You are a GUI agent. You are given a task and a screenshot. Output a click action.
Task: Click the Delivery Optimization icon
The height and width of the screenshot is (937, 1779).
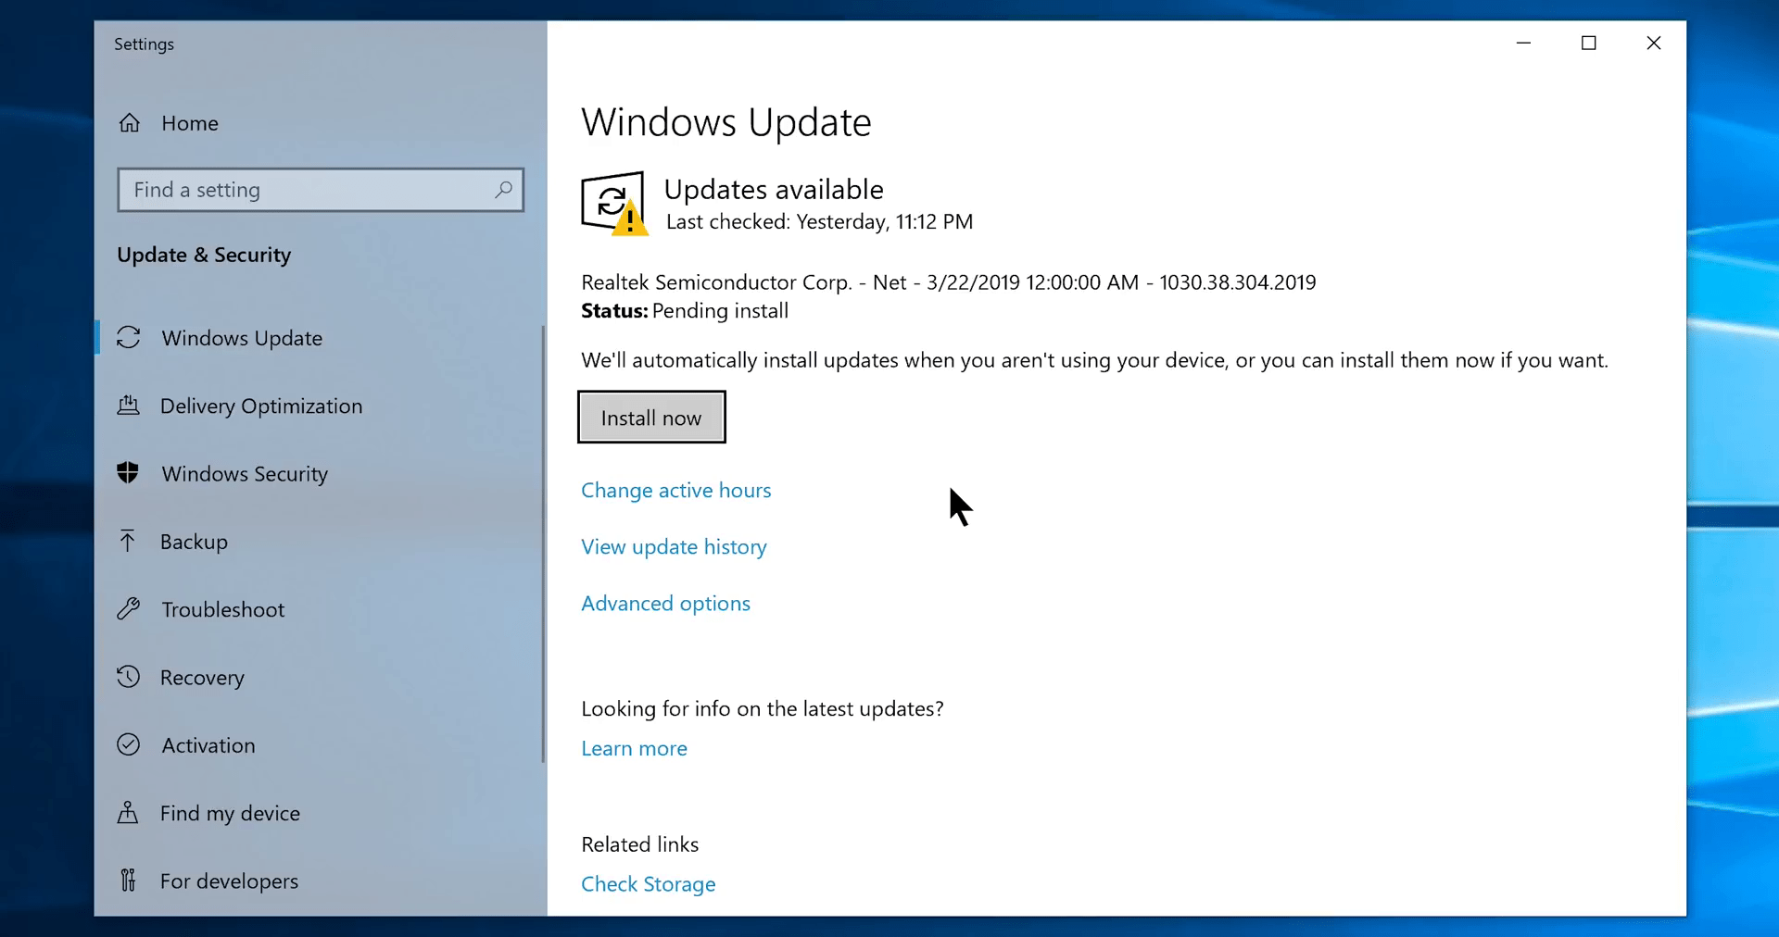[x=129, y=406]
